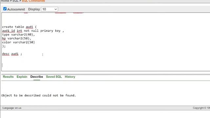Click the Language: en-us footer text
Viewport: 210px width, 118px height.
(12, 108)
